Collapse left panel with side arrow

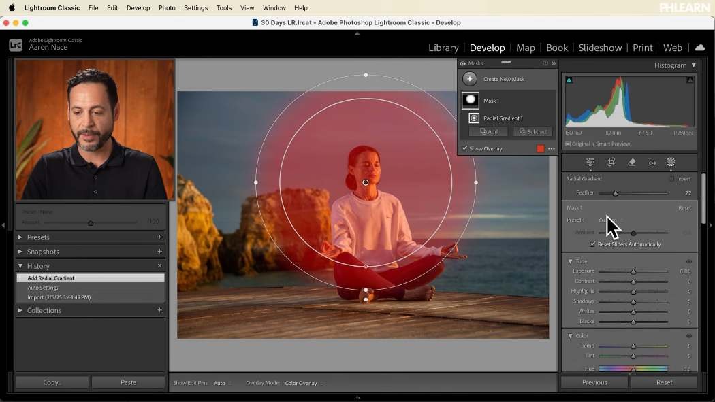click(3, 225)
